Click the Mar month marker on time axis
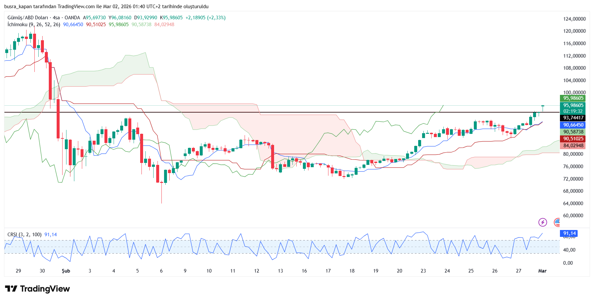 [x=542, y=271]
